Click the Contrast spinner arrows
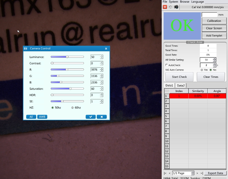The width and height of the screenshot is (228, 179). click(x=101, y=63)
